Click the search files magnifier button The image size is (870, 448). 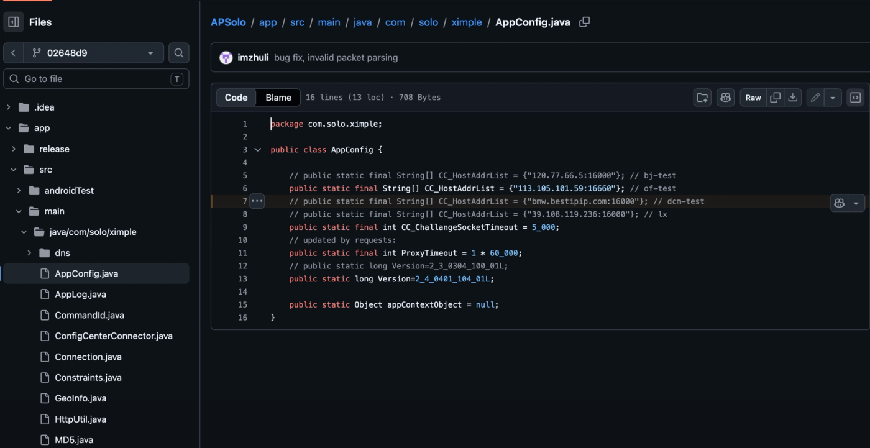click(179, 53)
